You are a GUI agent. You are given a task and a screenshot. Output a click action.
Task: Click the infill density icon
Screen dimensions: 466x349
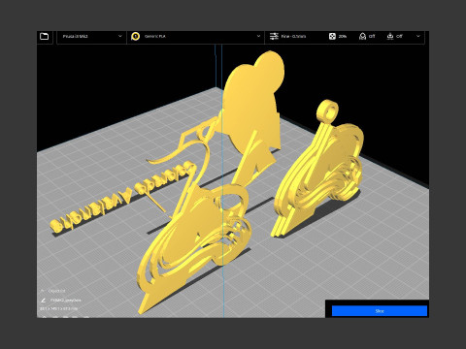point(332,36)
